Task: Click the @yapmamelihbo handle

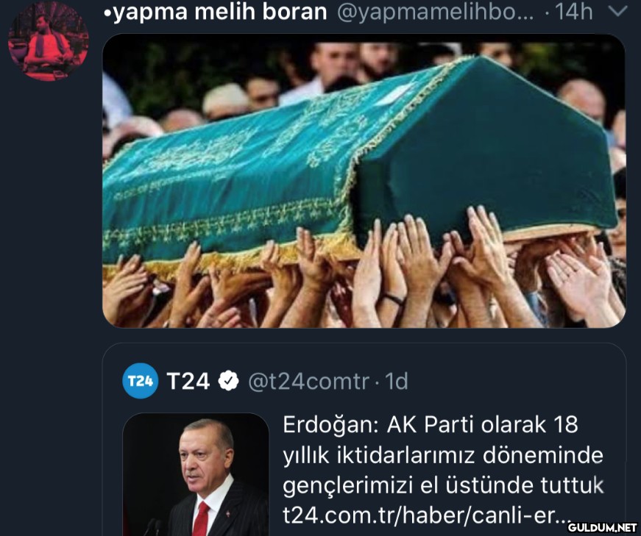Action: click(436, 12)
